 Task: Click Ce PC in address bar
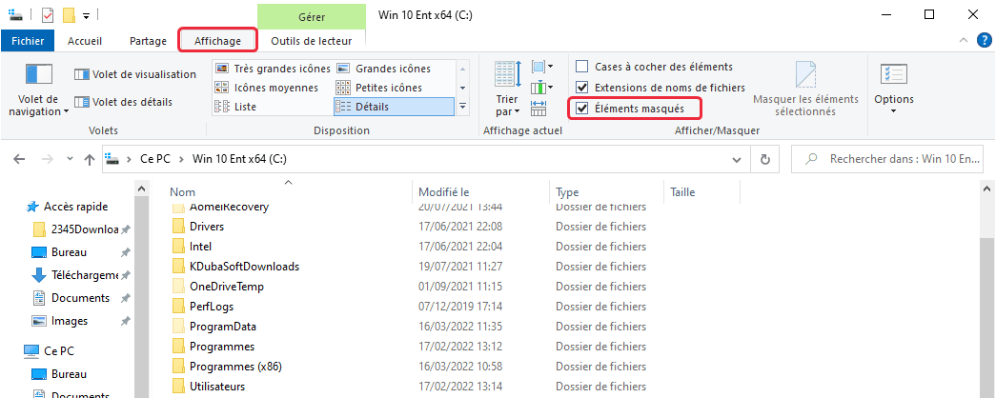point(156,159)
